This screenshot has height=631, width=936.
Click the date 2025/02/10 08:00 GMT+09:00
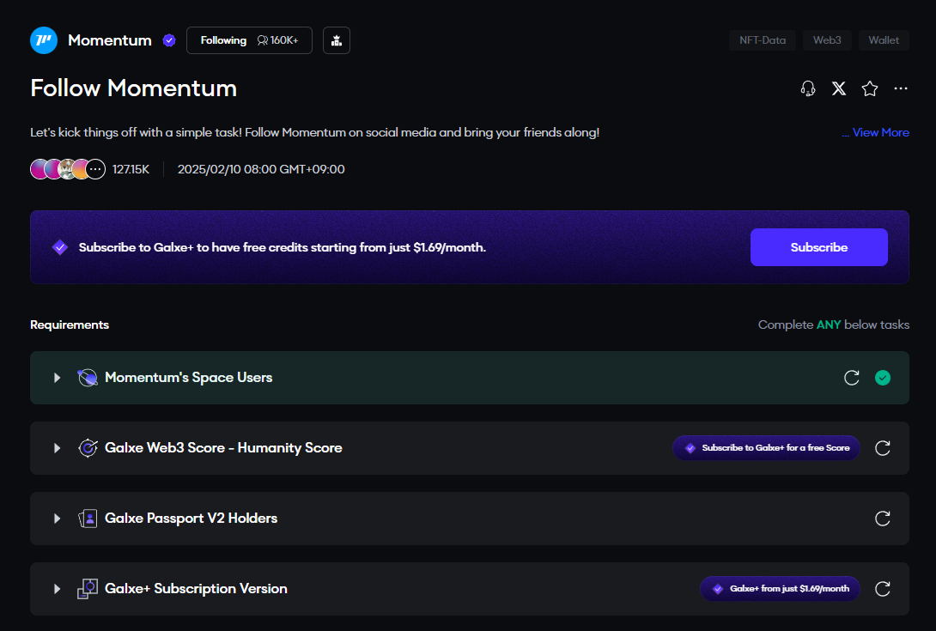point(261,169)
